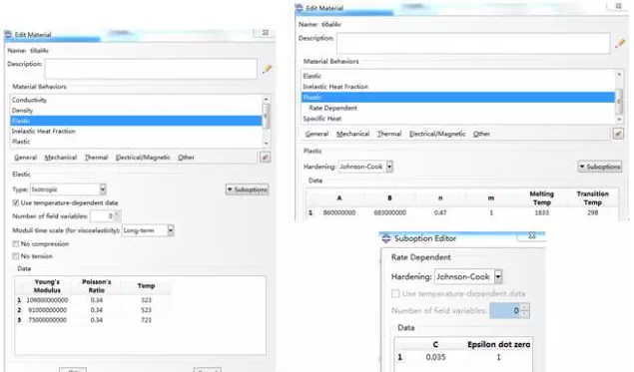Open Thermal menu in right Edit Material window
The height and width of the screenshot is (372, 634).
click(389, 134)
